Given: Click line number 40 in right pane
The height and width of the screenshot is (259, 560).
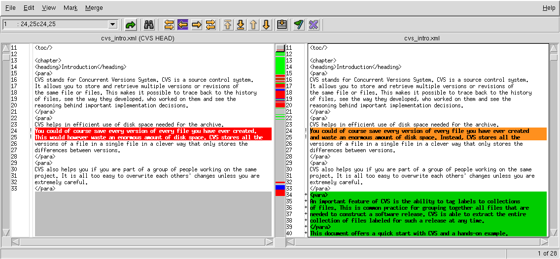Looking at the screenshot, I should [289, 233].
